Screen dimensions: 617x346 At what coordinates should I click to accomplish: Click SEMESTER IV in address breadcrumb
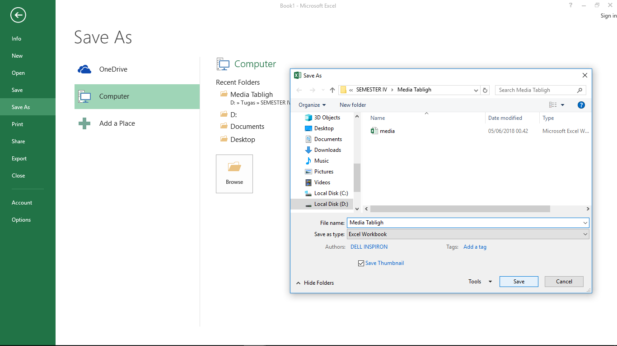(x=372, y=90)
